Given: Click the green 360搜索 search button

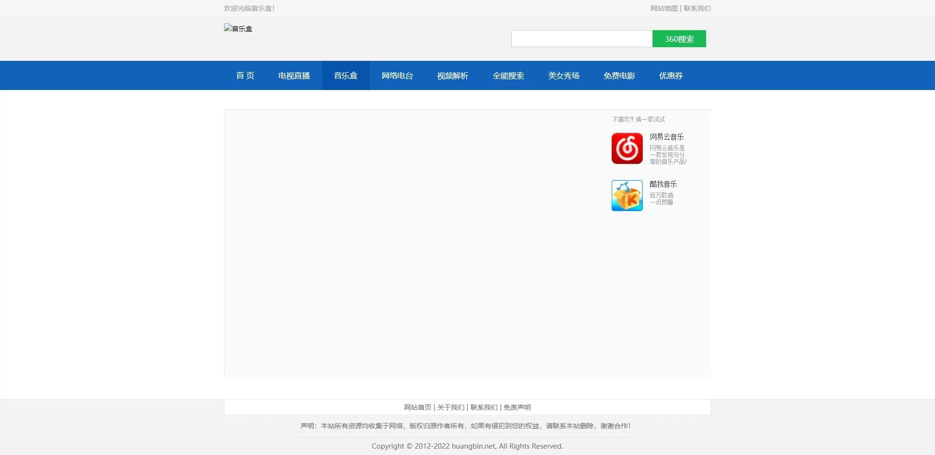Looking at the screenshot, I should [x=679, y=38].
